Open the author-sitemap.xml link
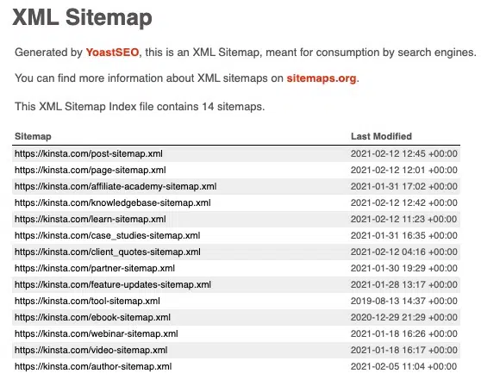This screenshot has width=481, height=392. [93, 366]
